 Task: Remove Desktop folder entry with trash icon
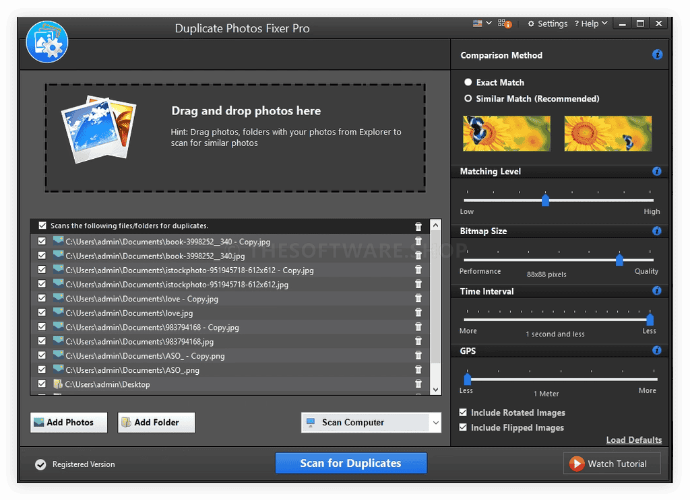(418, 384)
